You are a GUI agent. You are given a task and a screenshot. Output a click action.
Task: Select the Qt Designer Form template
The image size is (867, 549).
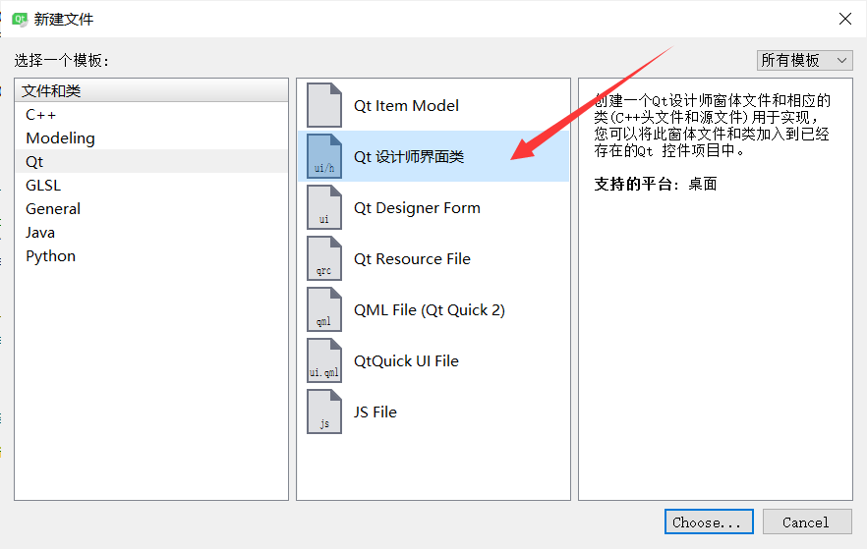tap(433, 207)
